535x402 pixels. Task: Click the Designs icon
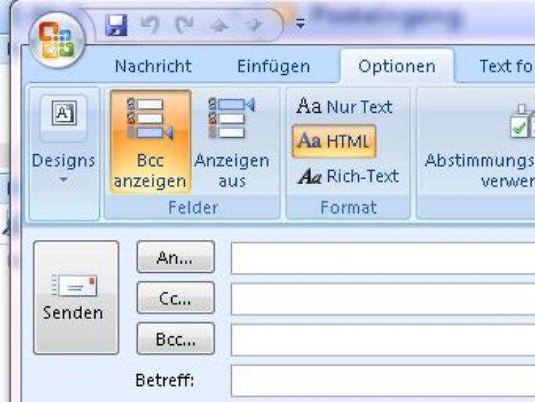63,114
